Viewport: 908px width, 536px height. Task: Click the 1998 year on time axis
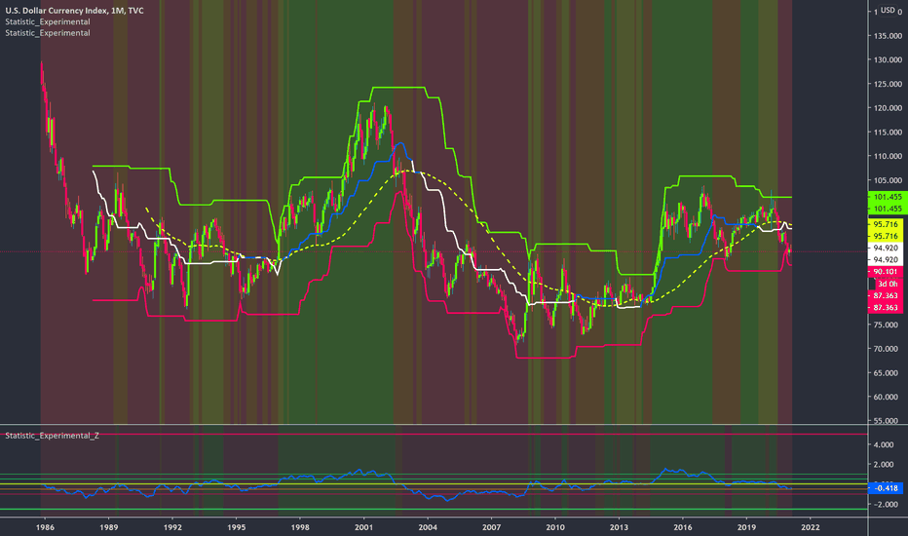pos(300,527)
